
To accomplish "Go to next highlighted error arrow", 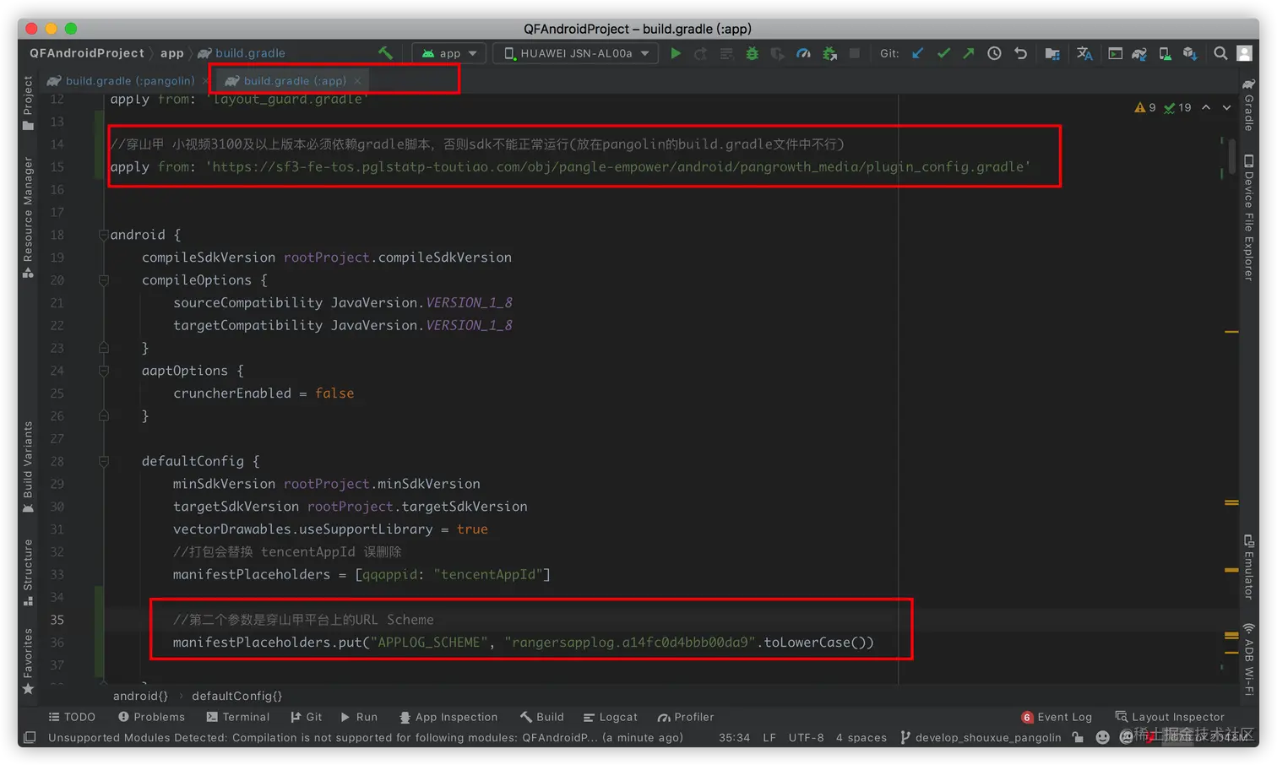I will pyautogui.click(x=1226, y=108).
